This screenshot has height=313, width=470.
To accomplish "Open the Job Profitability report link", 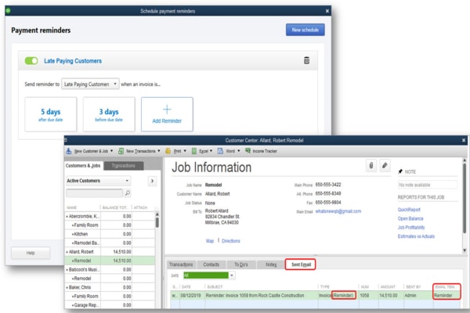I will tap(411, 228).
